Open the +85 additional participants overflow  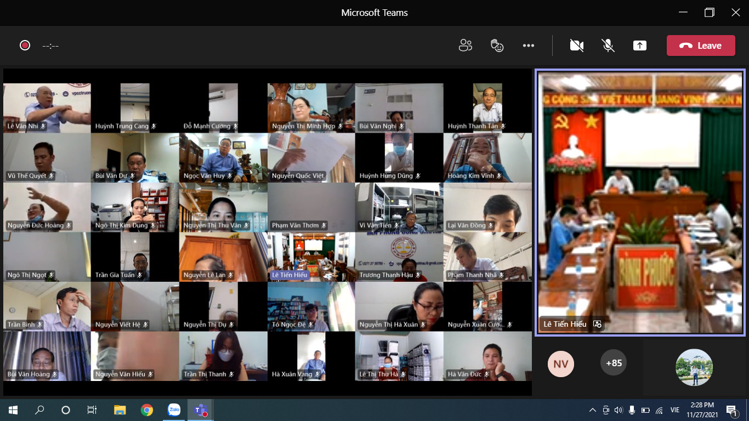tap(614, 363)
